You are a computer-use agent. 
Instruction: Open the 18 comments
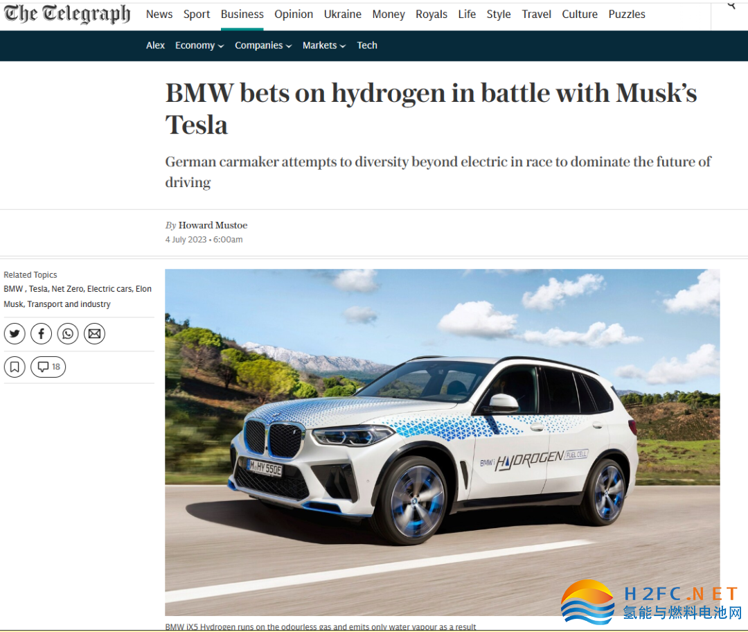coord(48,367)
